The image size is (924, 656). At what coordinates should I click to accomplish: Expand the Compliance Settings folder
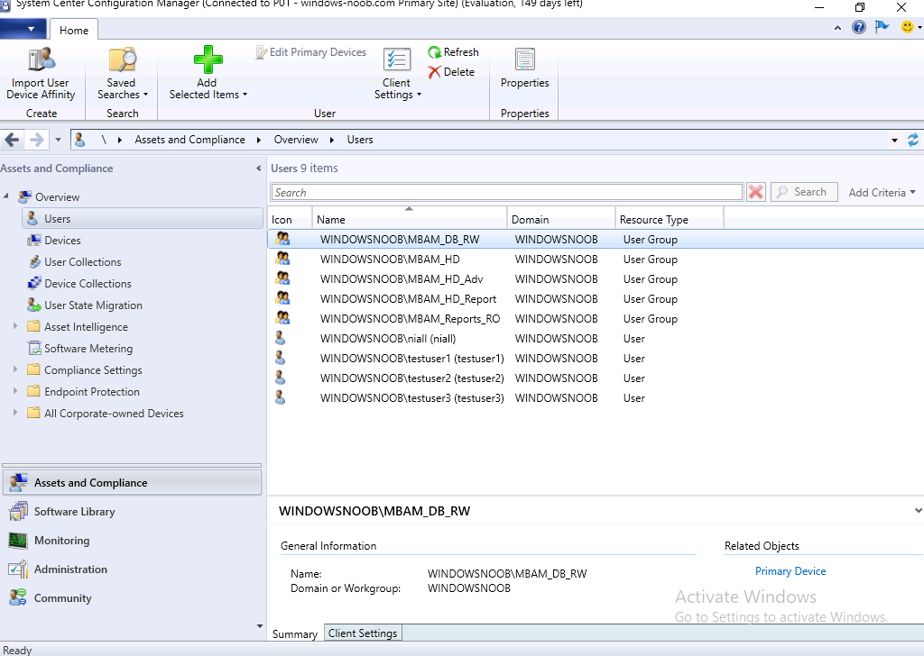(x=15, y=369)
